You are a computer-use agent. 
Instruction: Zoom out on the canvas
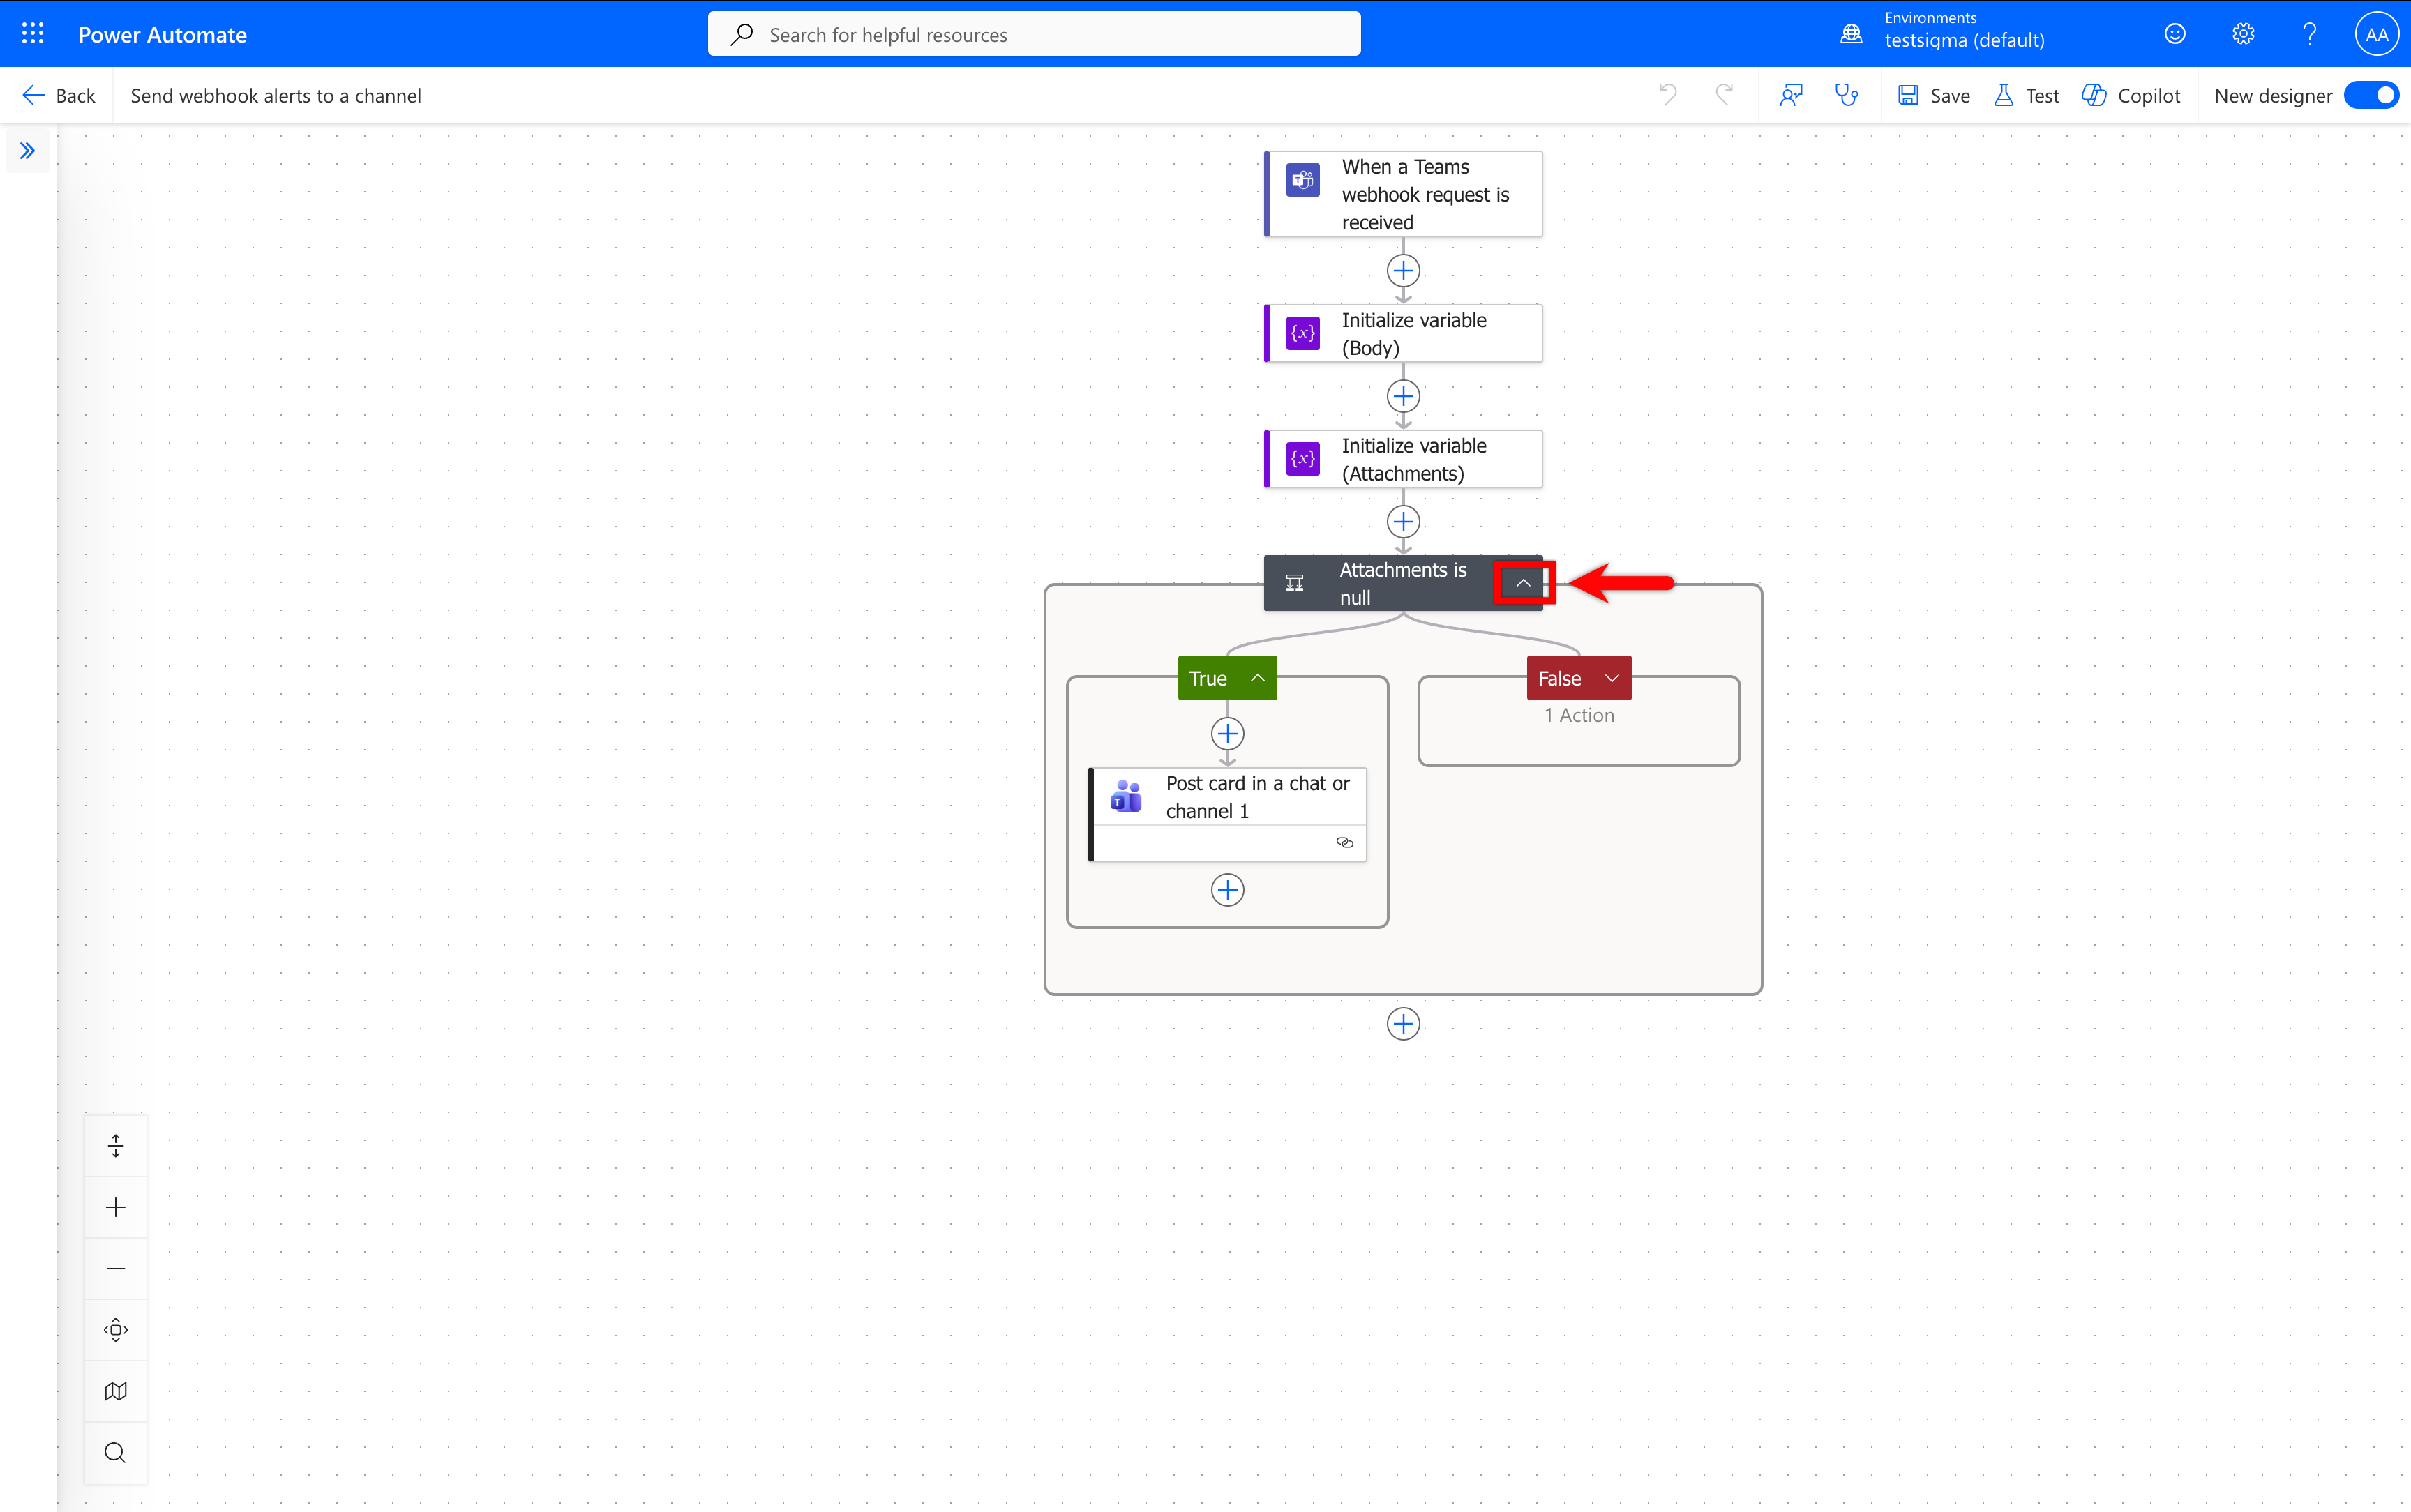(x=116, y=1268)
